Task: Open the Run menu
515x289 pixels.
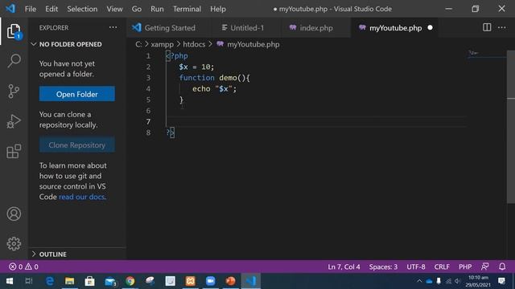Action: point(157,9)
